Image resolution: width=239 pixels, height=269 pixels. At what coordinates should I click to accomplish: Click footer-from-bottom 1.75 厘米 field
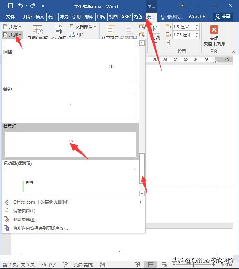click(x=183, y=35)
